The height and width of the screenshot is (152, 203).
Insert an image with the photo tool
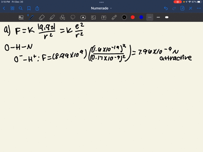[x=93, y=17]
